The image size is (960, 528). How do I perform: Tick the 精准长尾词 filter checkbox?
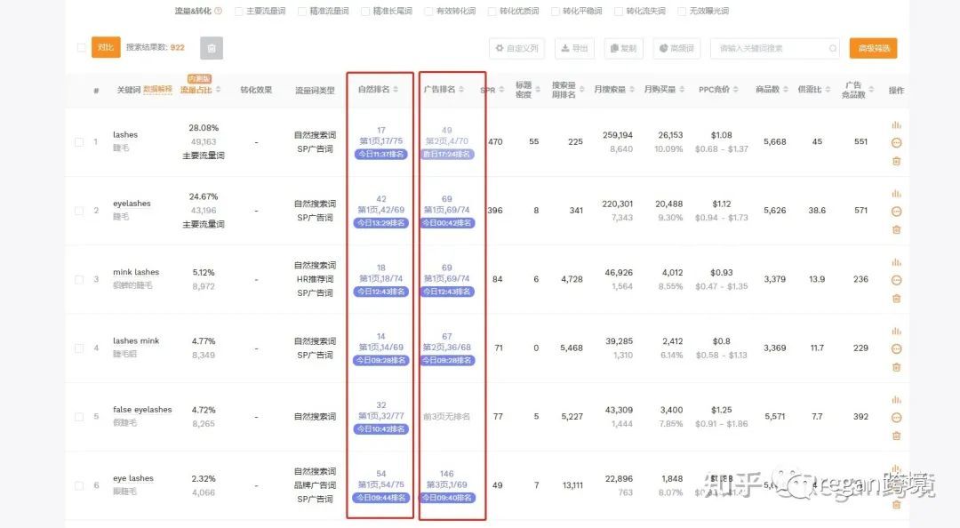pyautogui.click(x=365, y=11)
